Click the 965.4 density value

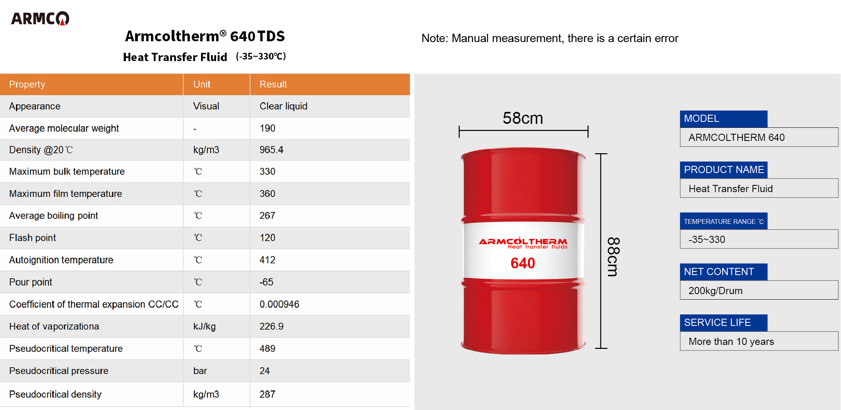pos(271,150)
